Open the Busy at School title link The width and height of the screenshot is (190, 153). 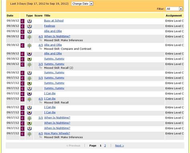[54, 21]
